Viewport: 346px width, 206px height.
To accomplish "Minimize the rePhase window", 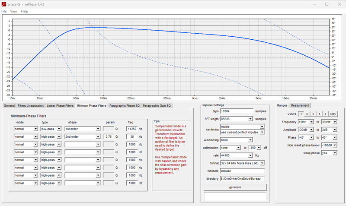I will pyautogui.click(x=314, y=4).
